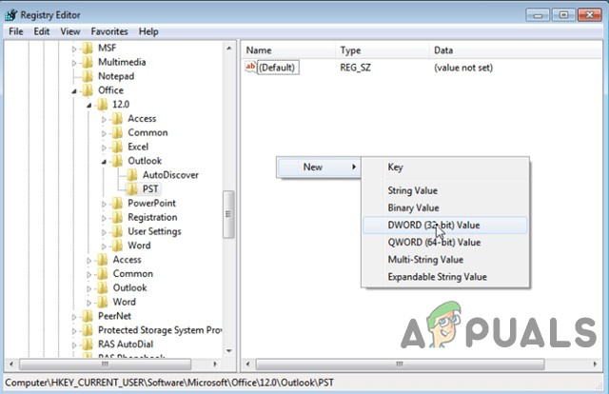This screenshot has width=609, height=394.
Task: Open the File menu
Action: 16,31
